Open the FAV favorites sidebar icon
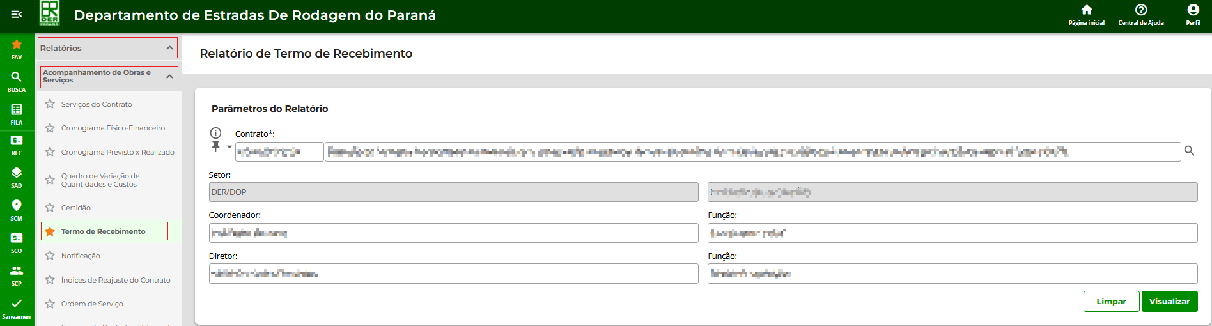This screenshot has height=326, width=1212. click(x=17, y=49)
